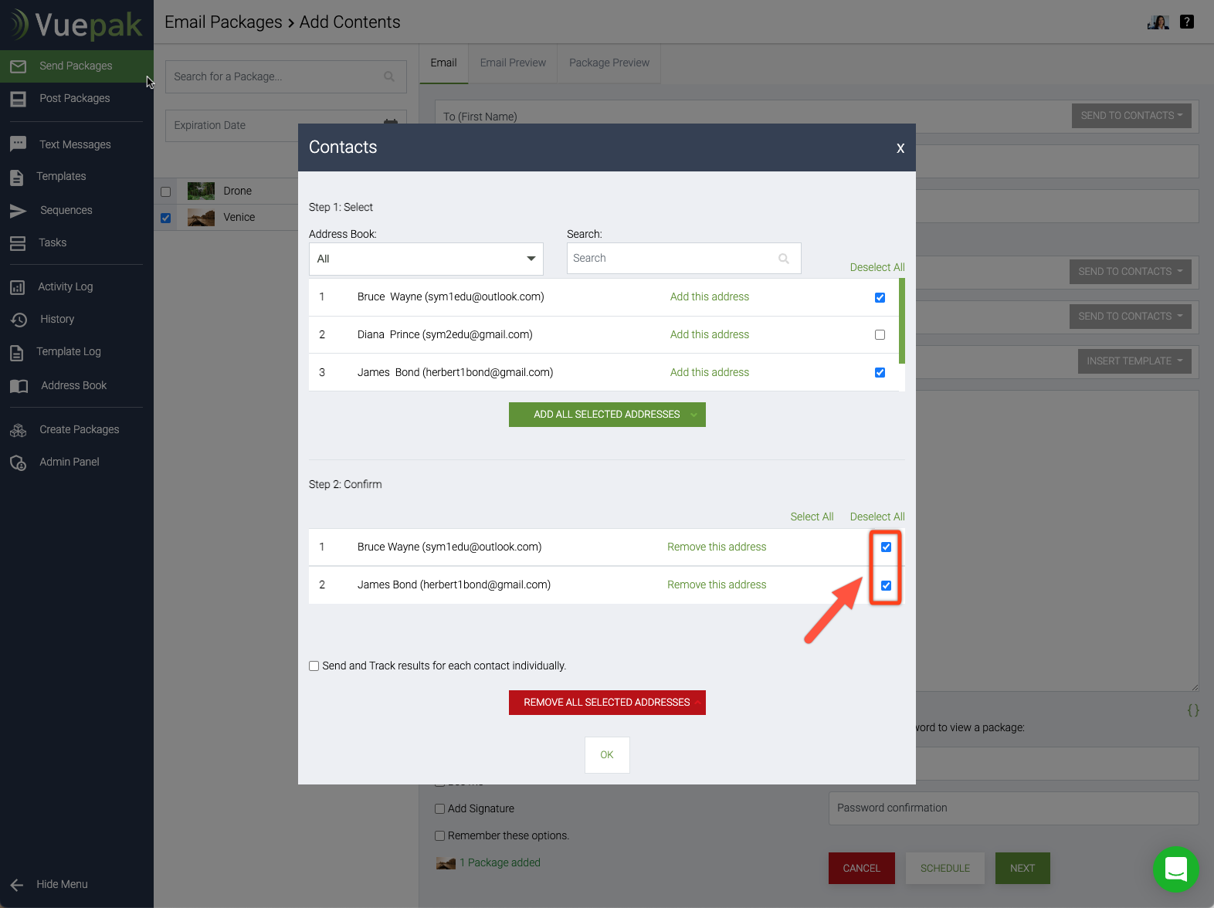Close the Contacts dialog with X

(x=900, y=147)
